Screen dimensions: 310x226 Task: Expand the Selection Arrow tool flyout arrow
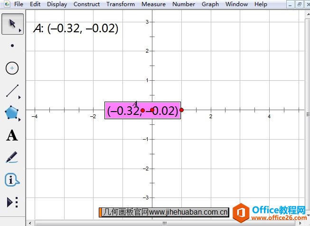click(20, 30)
